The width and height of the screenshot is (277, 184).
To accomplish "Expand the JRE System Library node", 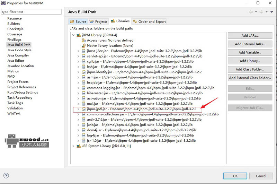I will pos(73,146).
